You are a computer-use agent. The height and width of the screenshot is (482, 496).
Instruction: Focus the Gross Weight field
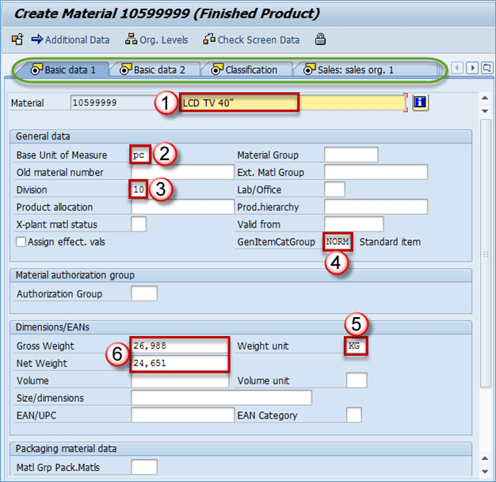(x=180, y=346)
